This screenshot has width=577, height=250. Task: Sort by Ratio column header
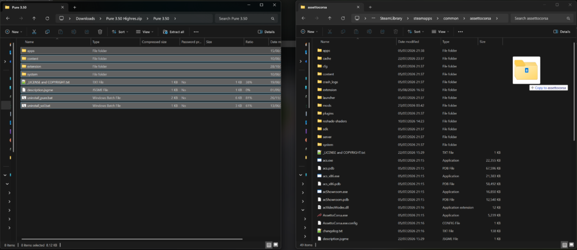coord(256,42)
